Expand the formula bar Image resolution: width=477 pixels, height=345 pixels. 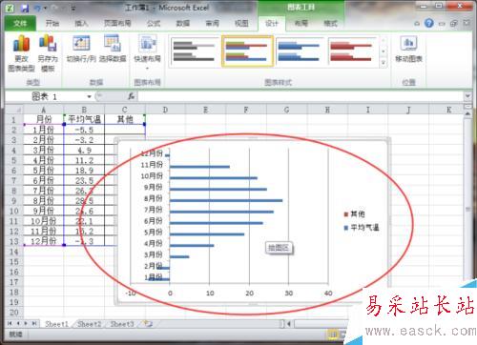click(x=467, y=96)
